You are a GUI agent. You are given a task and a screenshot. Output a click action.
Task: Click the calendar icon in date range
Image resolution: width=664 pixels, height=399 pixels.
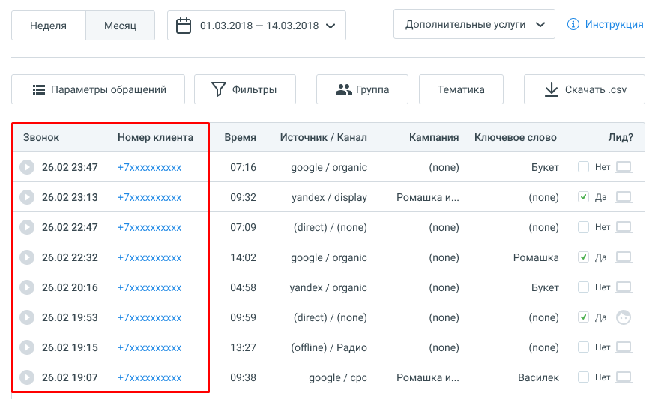click(x=184, y=25)
